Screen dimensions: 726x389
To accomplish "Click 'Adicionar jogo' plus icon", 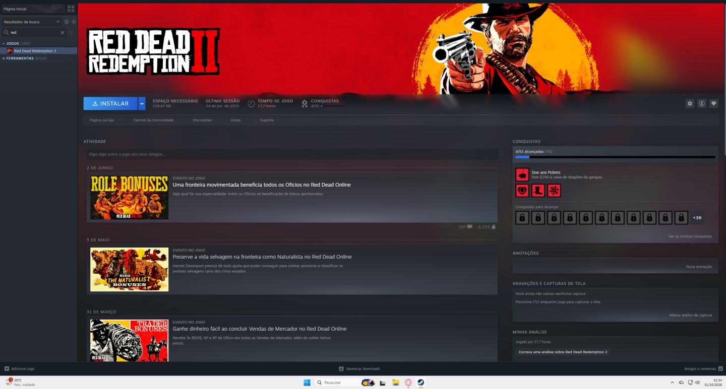I will click(x=7, y=369).
